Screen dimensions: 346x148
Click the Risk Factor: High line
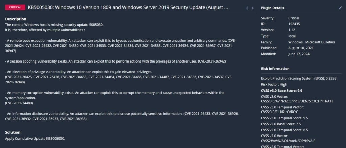[x=274, y=84]
